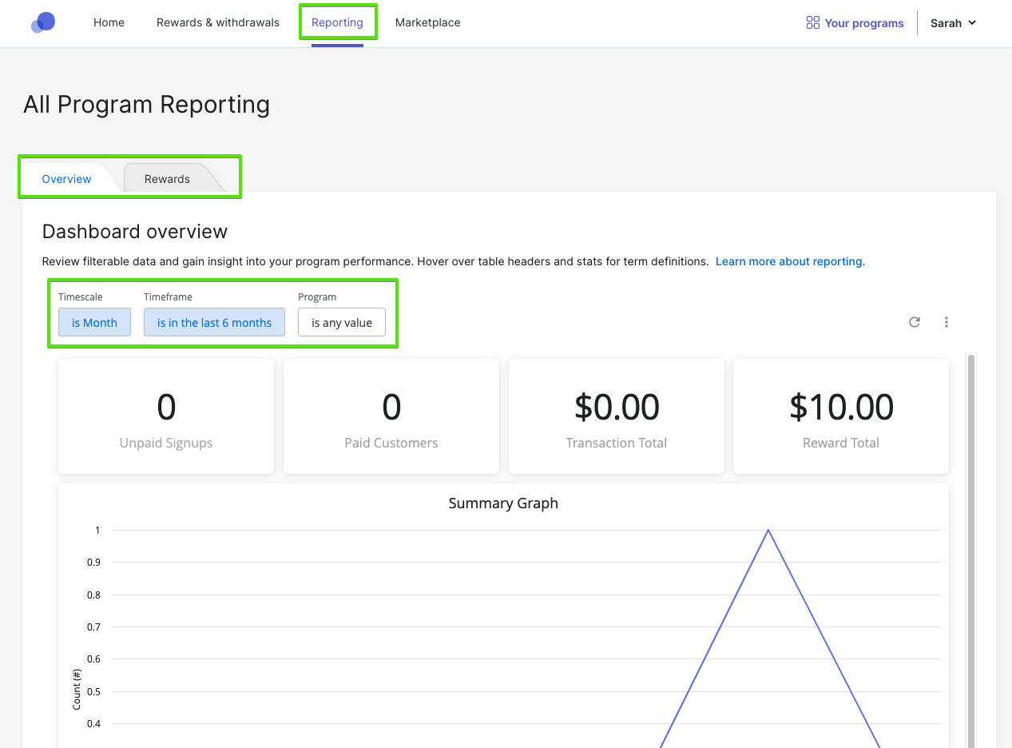Open Marketplace from navigation
The image size is (1012, 748).
427,22
